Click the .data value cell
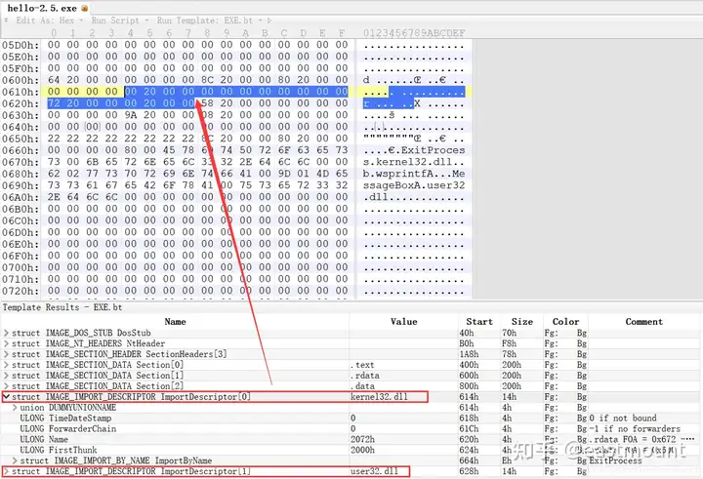703x479 pixels. coord(362,385)
